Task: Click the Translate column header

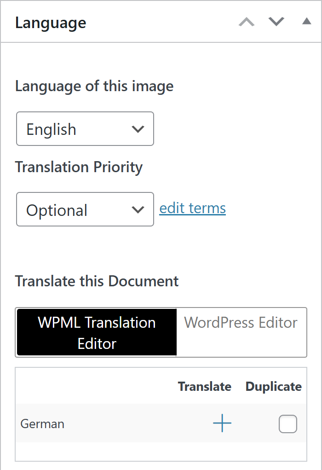Action: (205, 386)
